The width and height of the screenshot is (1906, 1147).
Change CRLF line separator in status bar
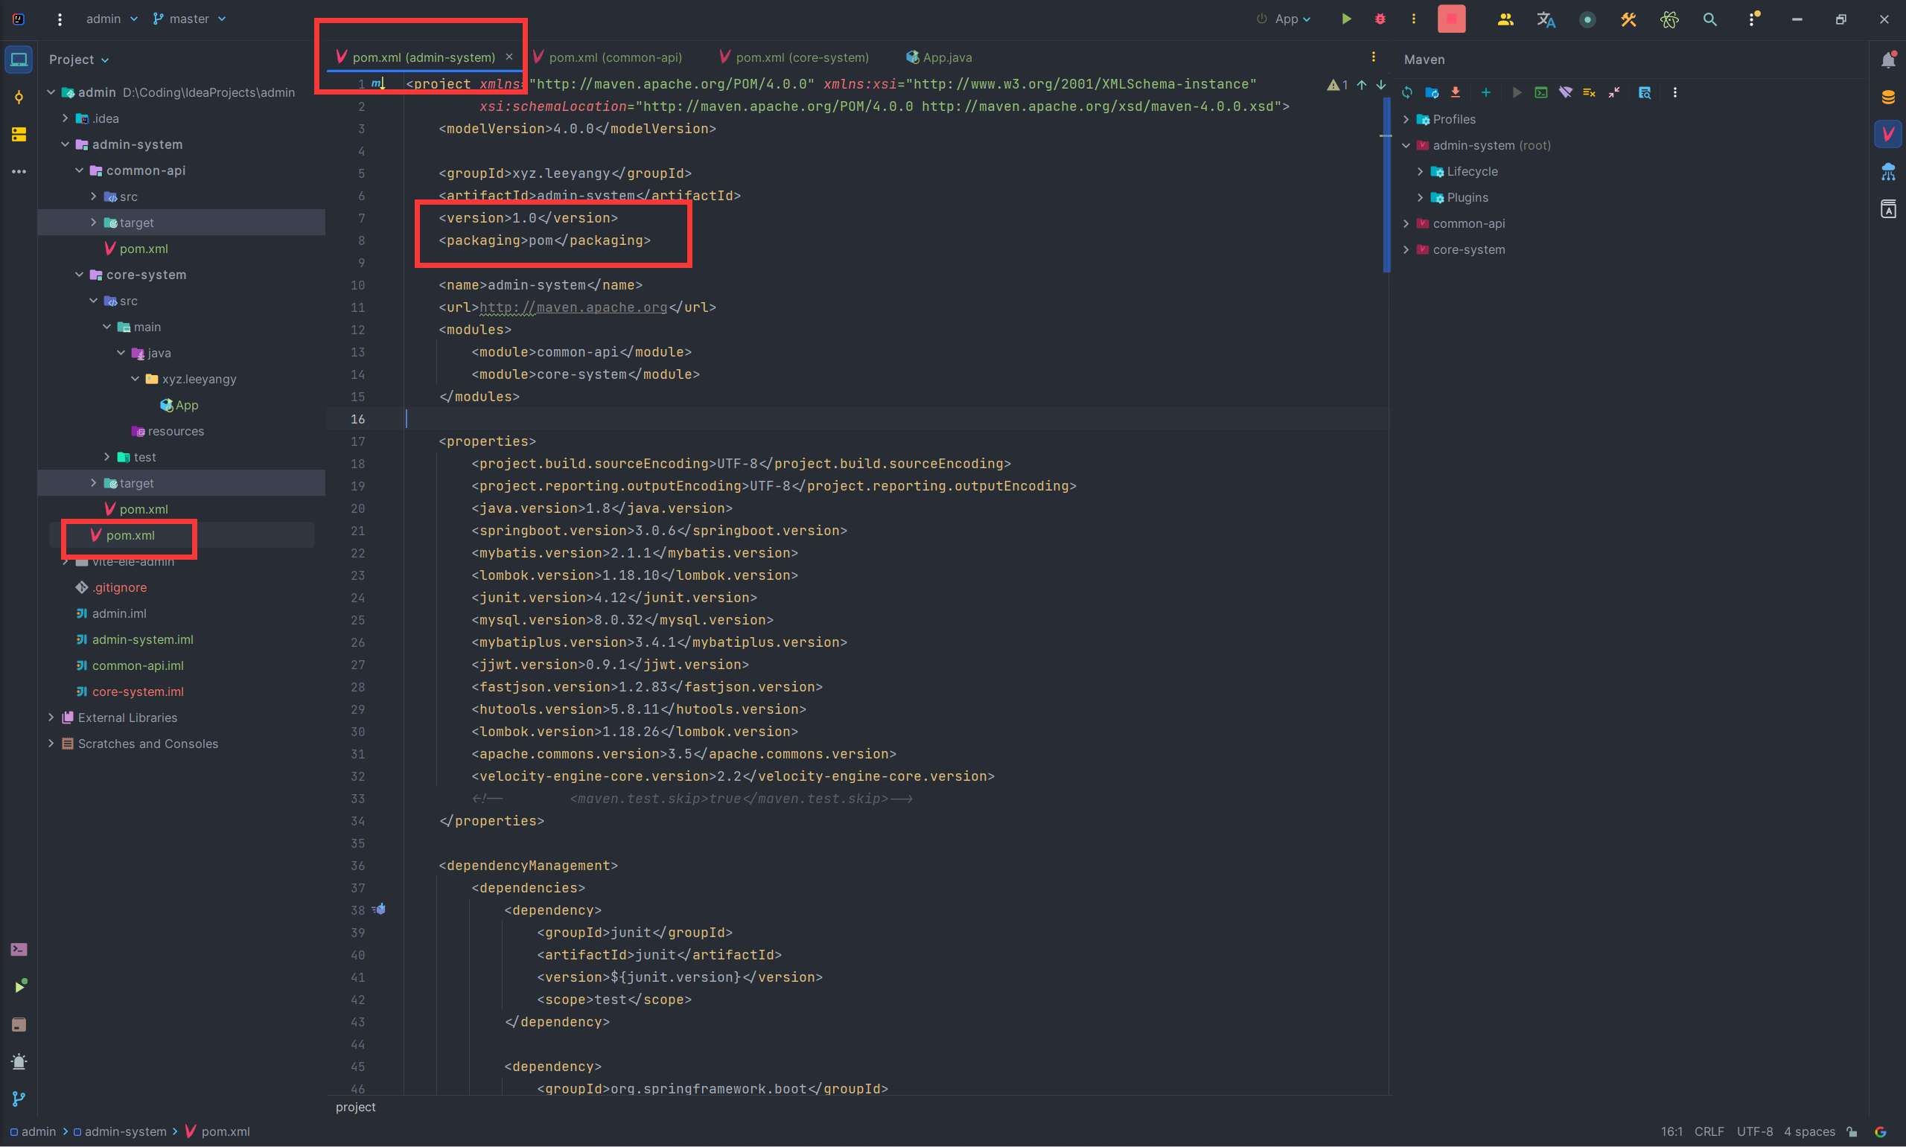[1709, 1132]
